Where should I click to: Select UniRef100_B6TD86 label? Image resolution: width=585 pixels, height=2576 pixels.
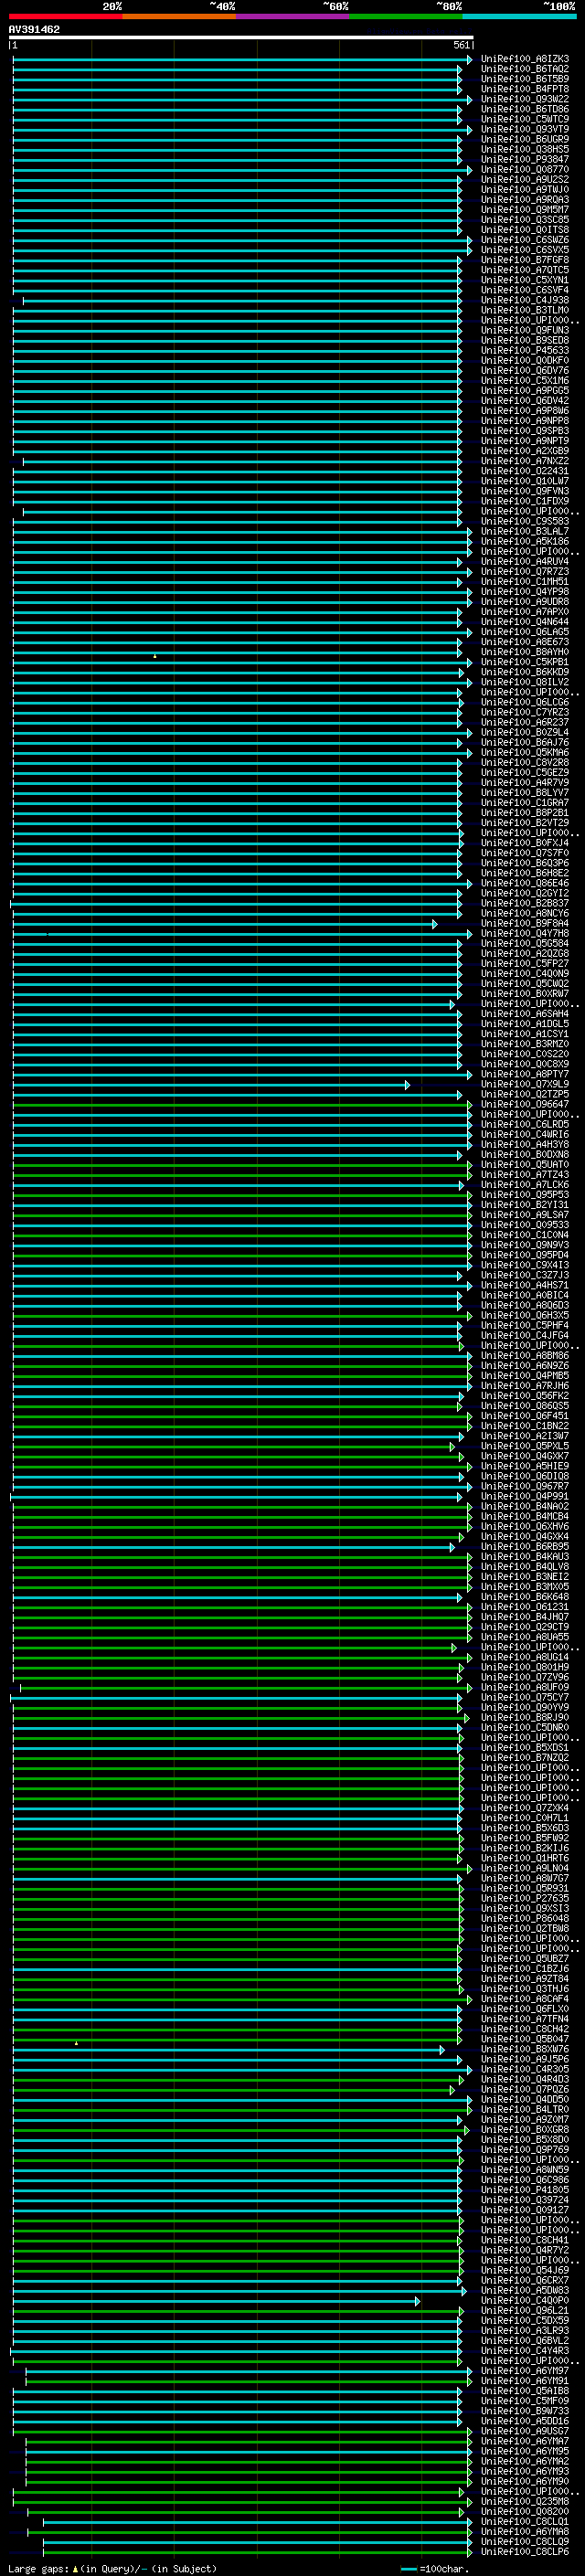point(525,109)
